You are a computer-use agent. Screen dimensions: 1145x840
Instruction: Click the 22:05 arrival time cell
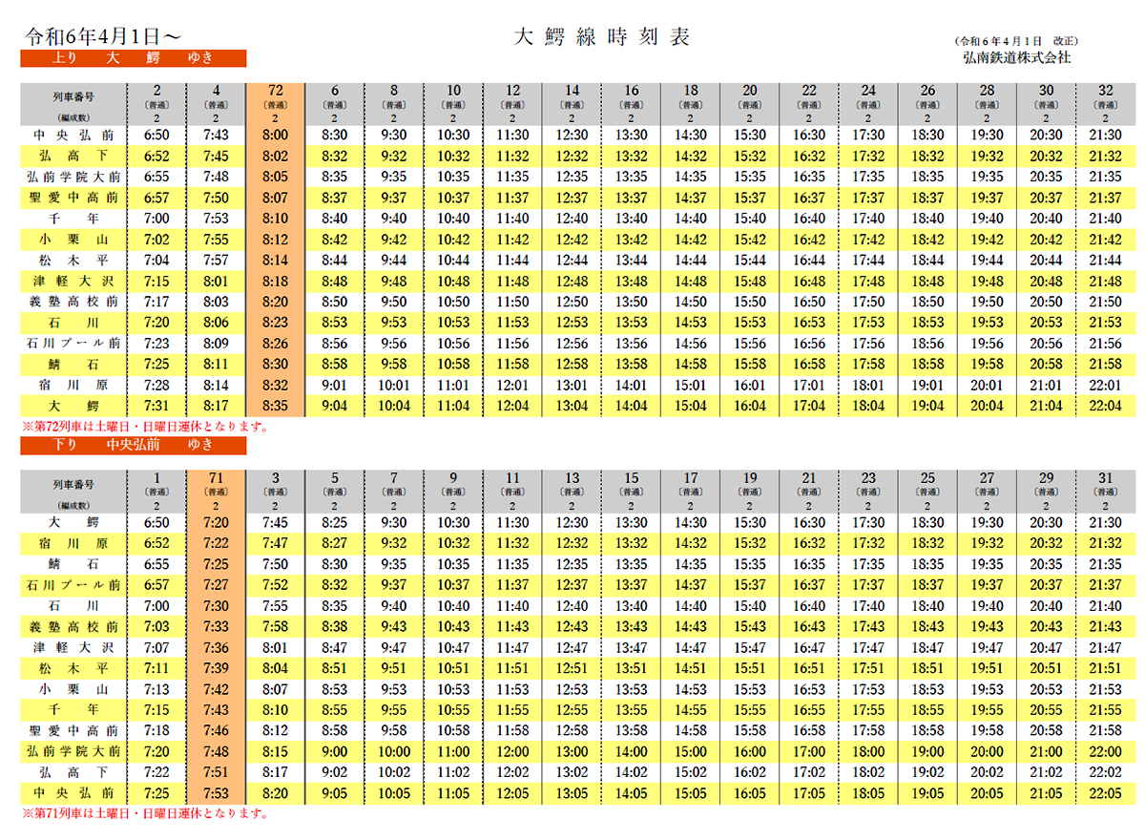(1105, 793)
